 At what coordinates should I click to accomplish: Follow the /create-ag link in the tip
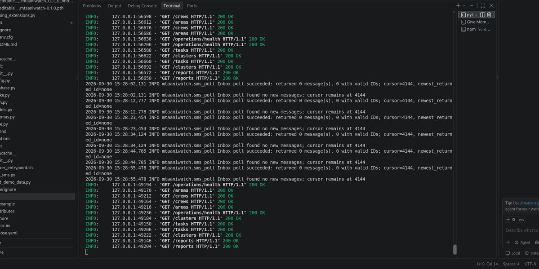[x=530, y=203]
